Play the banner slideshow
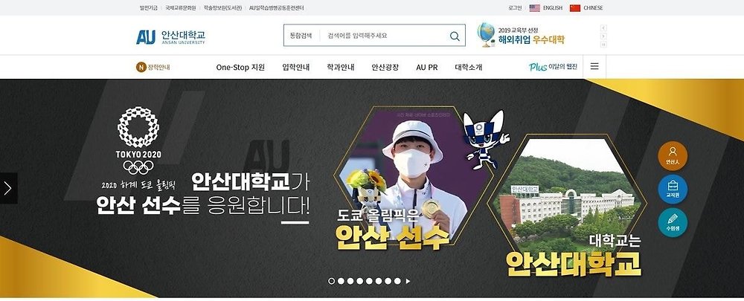This screenshot has width=744, height=301. point(408,281)
